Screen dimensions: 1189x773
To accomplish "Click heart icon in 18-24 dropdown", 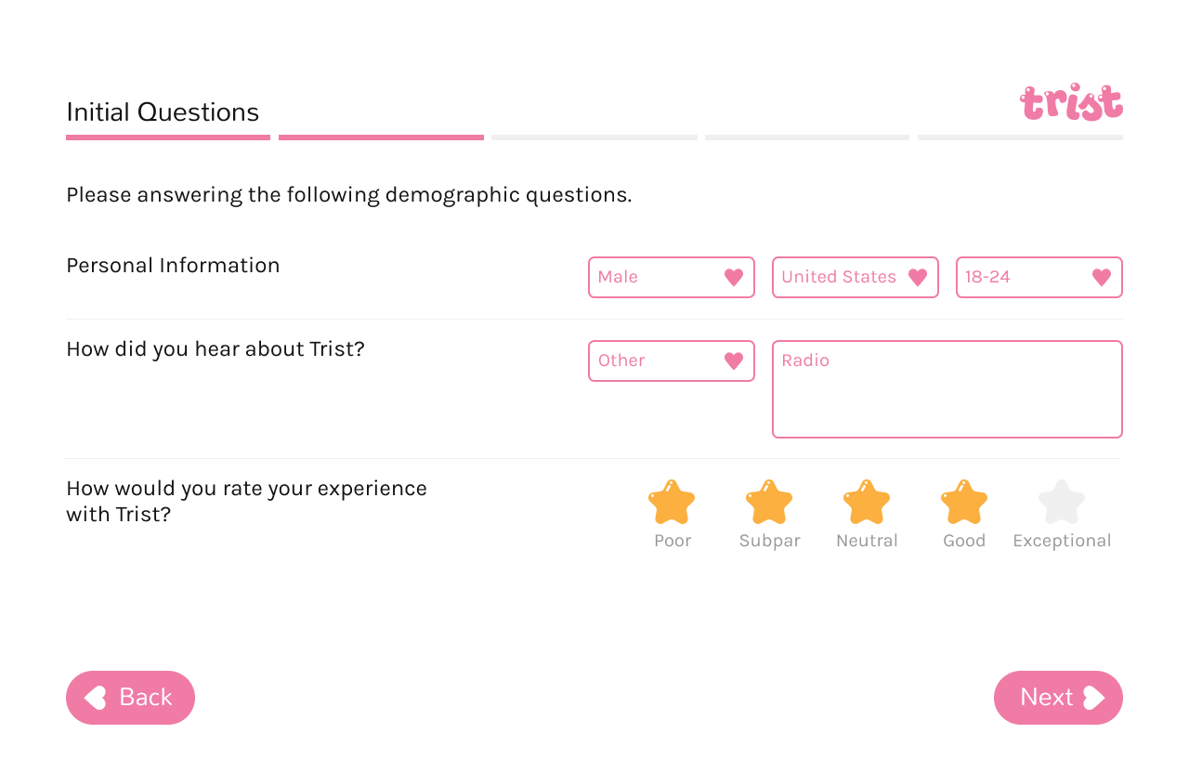I will [1102, 277].
